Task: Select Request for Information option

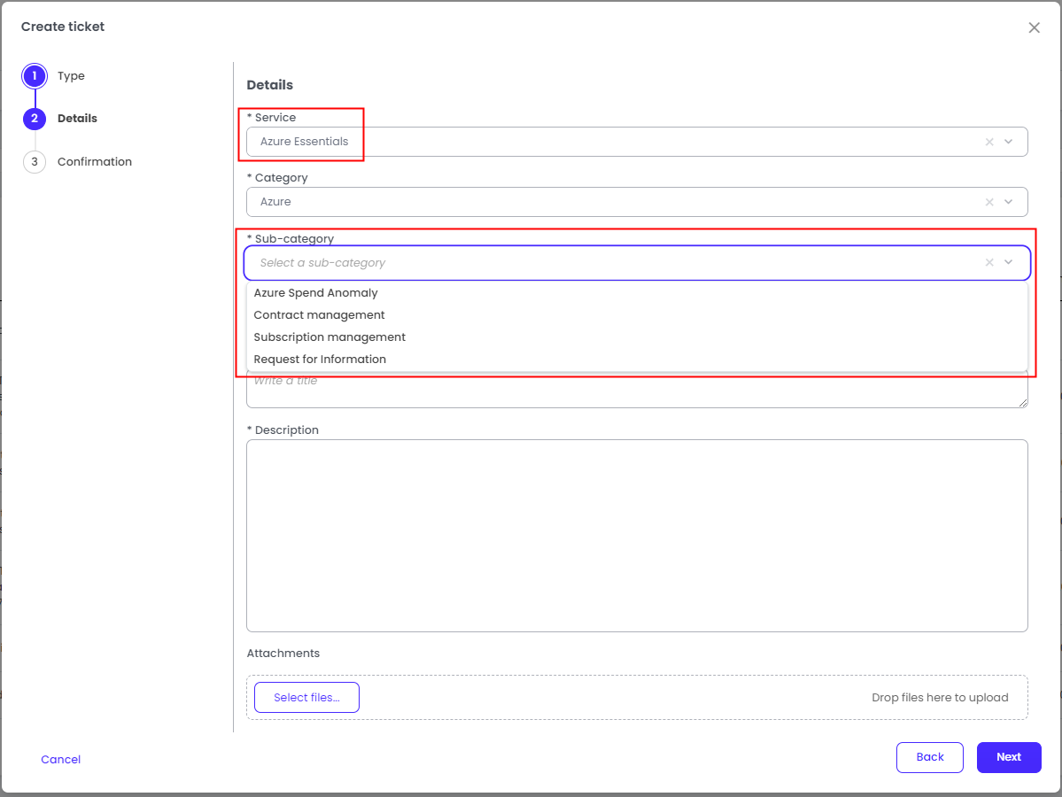Action: (320, 360)
